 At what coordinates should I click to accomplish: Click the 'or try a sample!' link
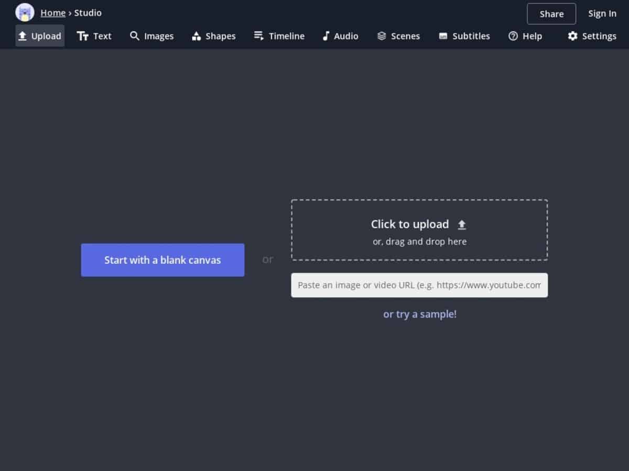point(420,314)
